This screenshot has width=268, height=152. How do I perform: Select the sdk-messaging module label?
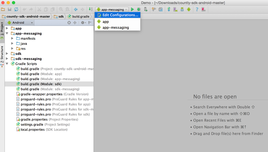[28, 59]
